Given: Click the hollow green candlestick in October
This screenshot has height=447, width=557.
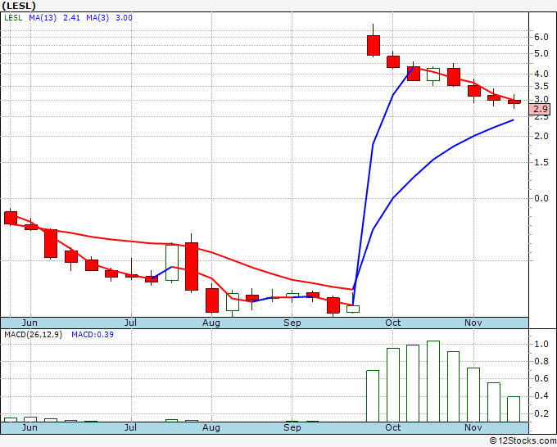Looking at the screenshot, I should pos(433,74).
